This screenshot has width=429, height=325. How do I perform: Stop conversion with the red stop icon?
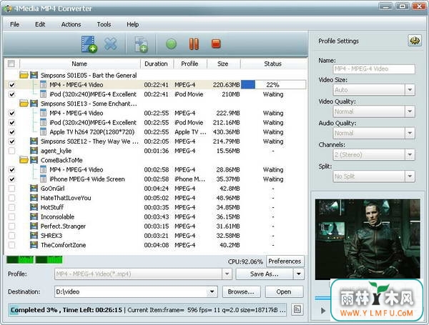coord(216,44)
